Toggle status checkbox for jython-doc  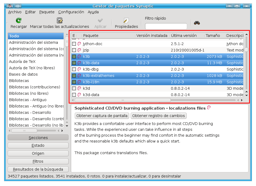pos(74,44)
